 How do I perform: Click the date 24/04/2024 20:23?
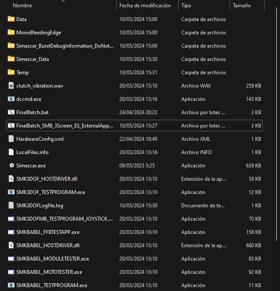[138, 112]
